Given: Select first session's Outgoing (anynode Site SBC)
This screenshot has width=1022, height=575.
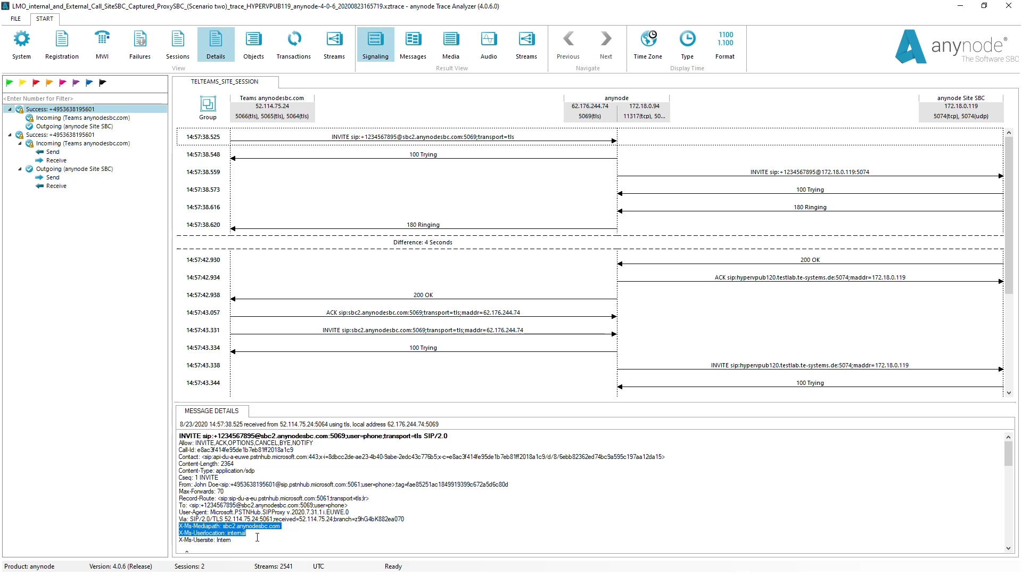Looking at the screenshot, I should [x=74, y=126].
